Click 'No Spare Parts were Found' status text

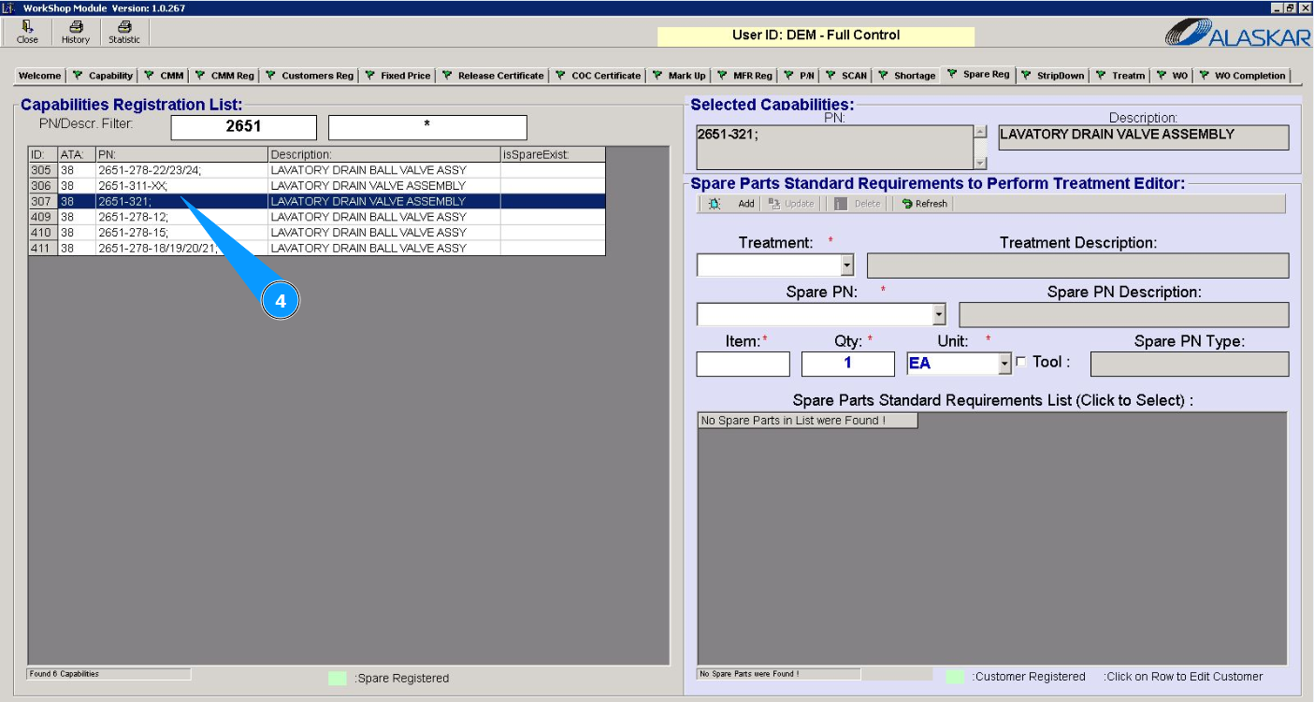[749, 673]
